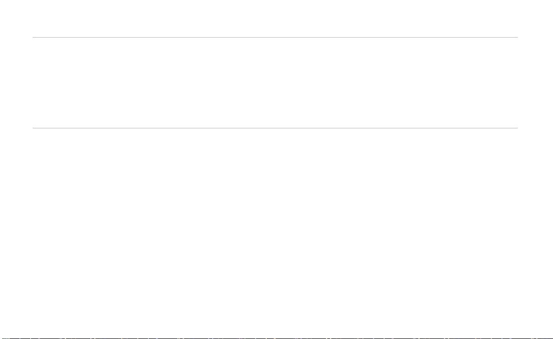Click the white margin right of the dividers

click(535, 83)
